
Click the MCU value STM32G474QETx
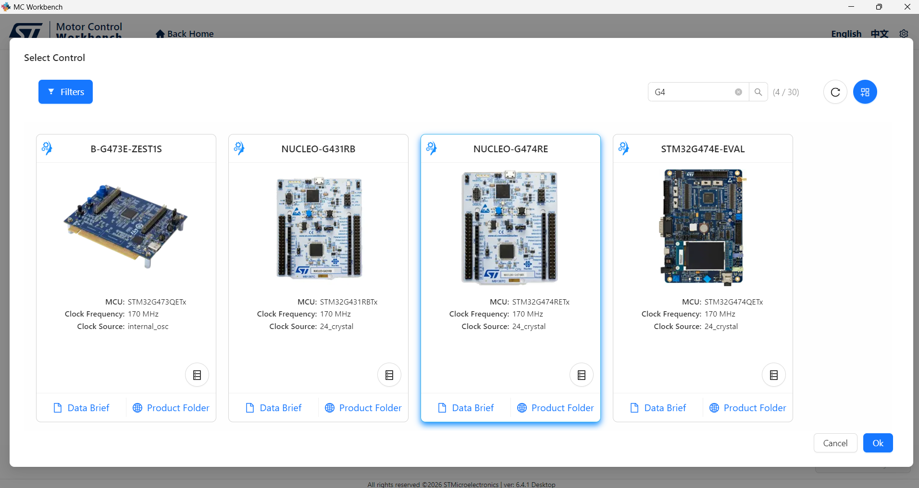click(x=734, y=302)
